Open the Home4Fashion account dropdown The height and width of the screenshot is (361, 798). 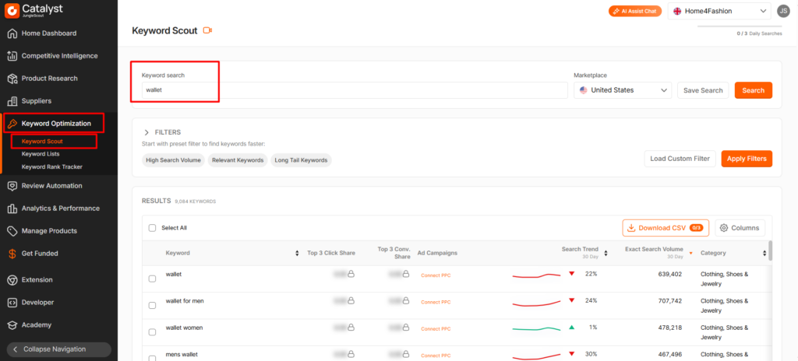click(719, 11)
